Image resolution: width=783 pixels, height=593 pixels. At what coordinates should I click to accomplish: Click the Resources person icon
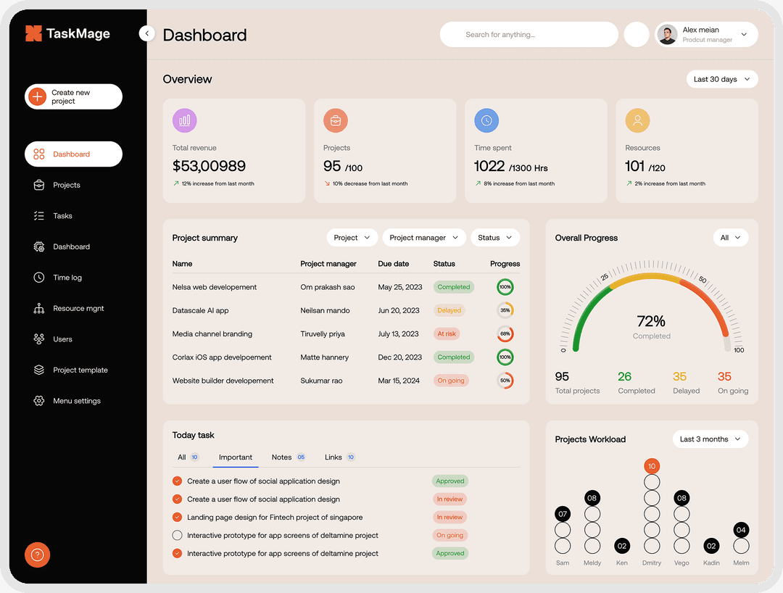[x=637, y=120]
